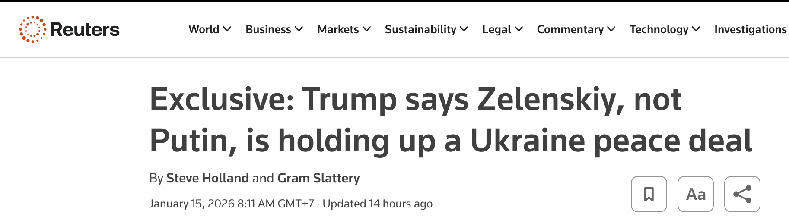Viewport: 789px width, 220px height.
Task: Expand the Business dropdown chevron
Action: click(x=299, y=29)
